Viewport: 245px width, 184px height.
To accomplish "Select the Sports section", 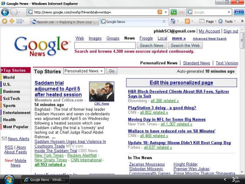I will [x=15, y=105].
